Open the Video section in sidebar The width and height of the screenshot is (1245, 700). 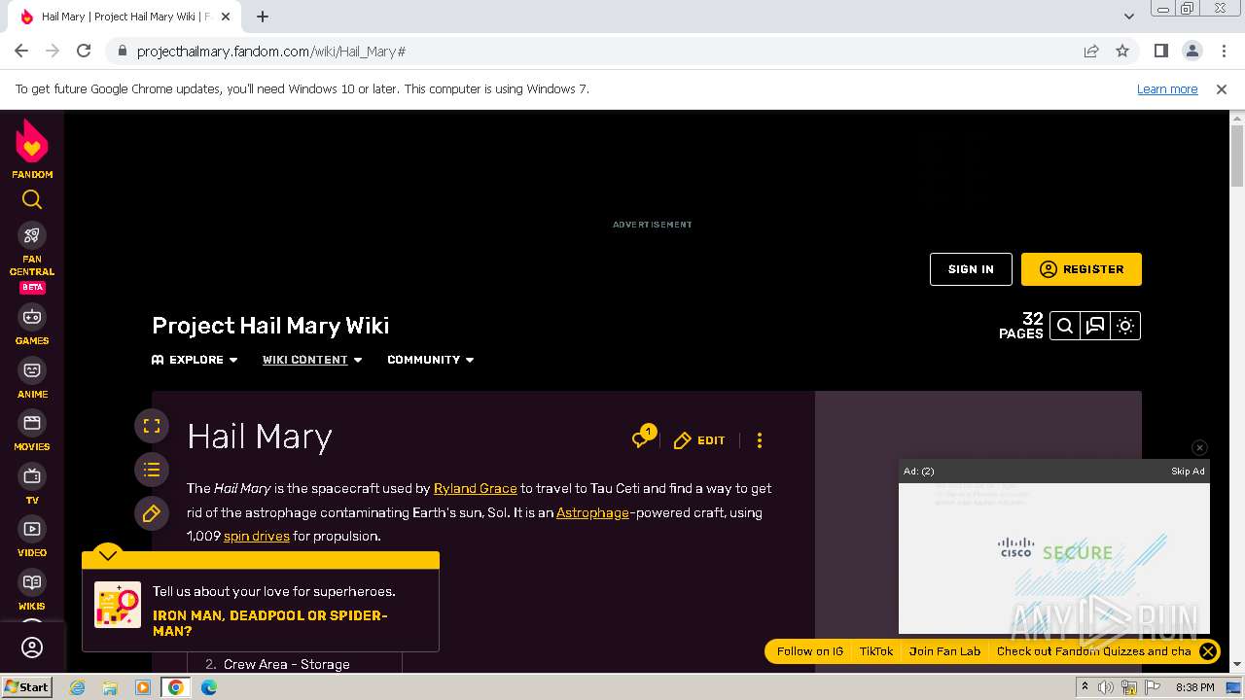[x=32, y=537]
